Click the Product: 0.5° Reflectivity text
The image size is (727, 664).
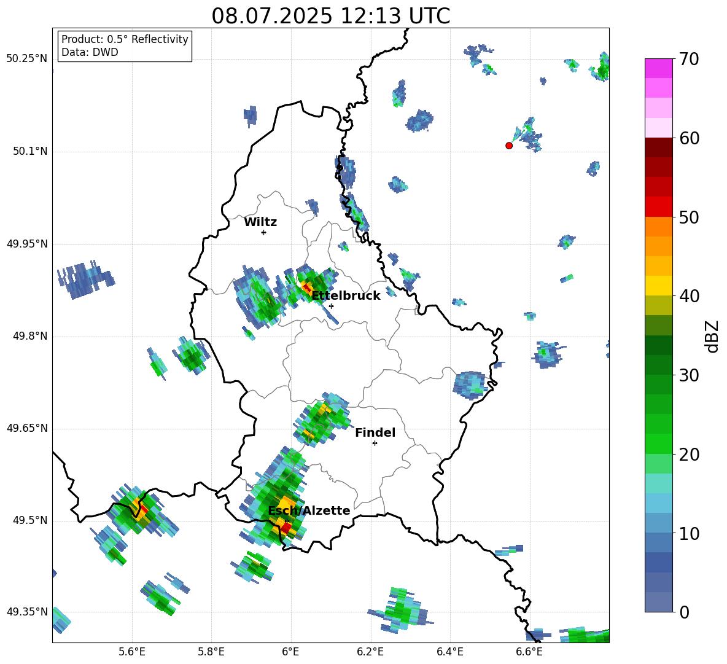[125, 39]
